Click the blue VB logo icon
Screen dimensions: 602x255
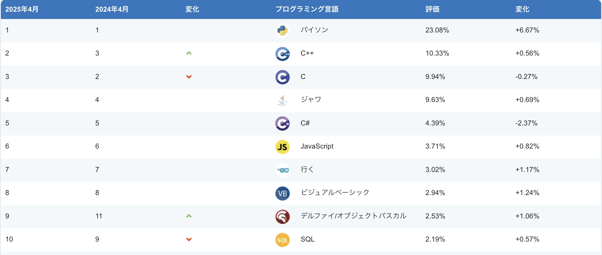coord(283,193)
